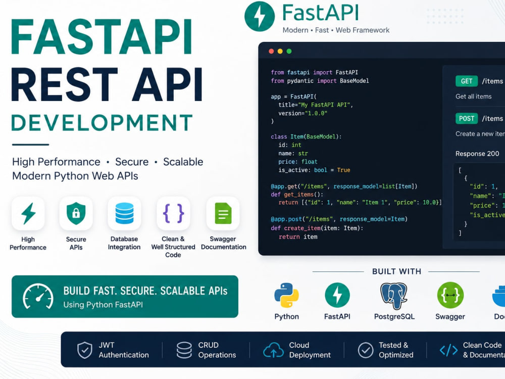Click the "CRUD Operations" label
The height and width of the screenshot is (379, 505).
click(217, 350)
